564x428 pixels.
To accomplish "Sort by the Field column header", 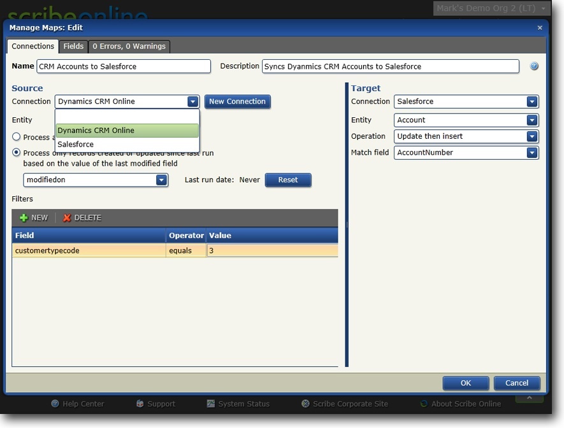I will click(x=89, y=236).
